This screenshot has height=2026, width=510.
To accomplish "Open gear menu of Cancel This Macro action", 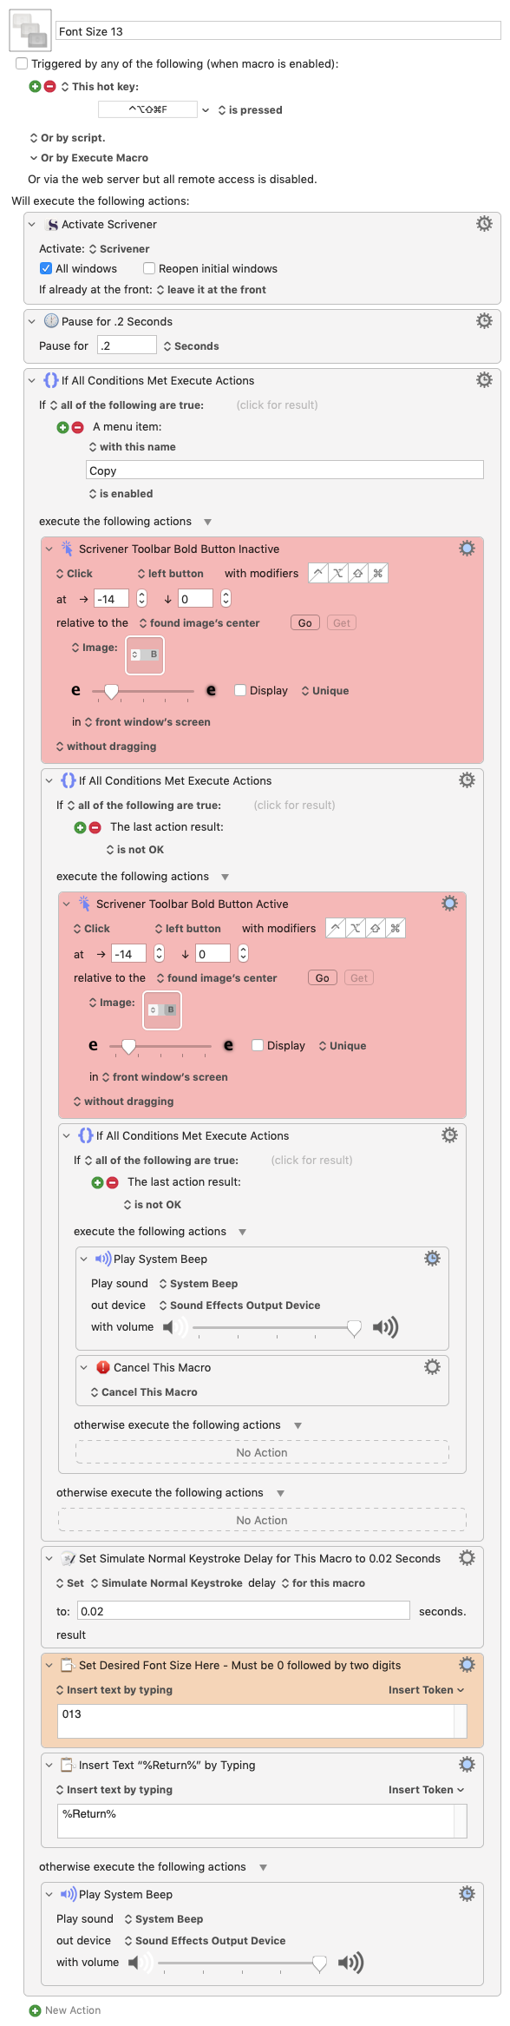I will click(432, 1367).
